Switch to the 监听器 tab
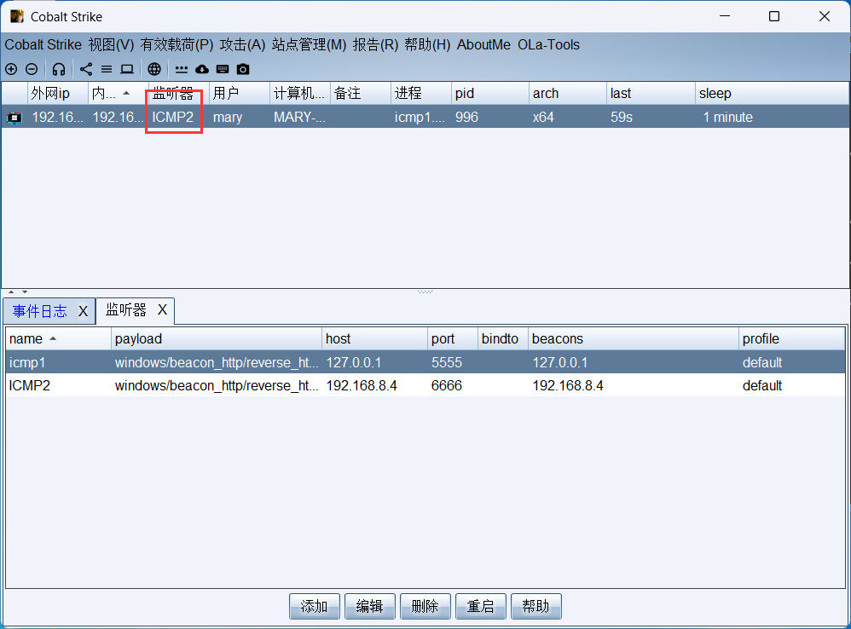Image resolution: width=851 pixels, height=629 pixels. point(126,310)
